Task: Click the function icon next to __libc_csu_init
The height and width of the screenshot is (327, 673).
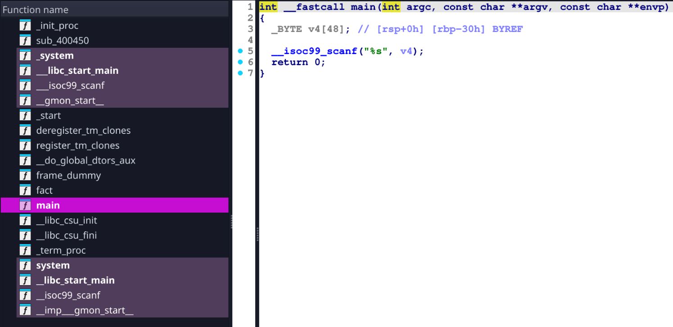Action: click(25, 220)
